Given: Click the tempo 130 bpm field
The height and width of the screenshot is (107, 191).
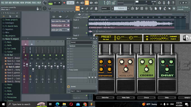Looking at the screenshot, I should pyautogui.click(x=71, y=3).
